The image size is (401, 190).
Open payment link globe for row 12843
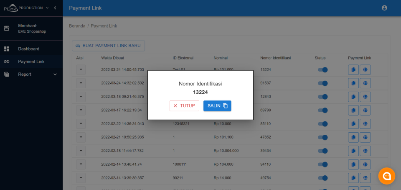tap(365, 97)
